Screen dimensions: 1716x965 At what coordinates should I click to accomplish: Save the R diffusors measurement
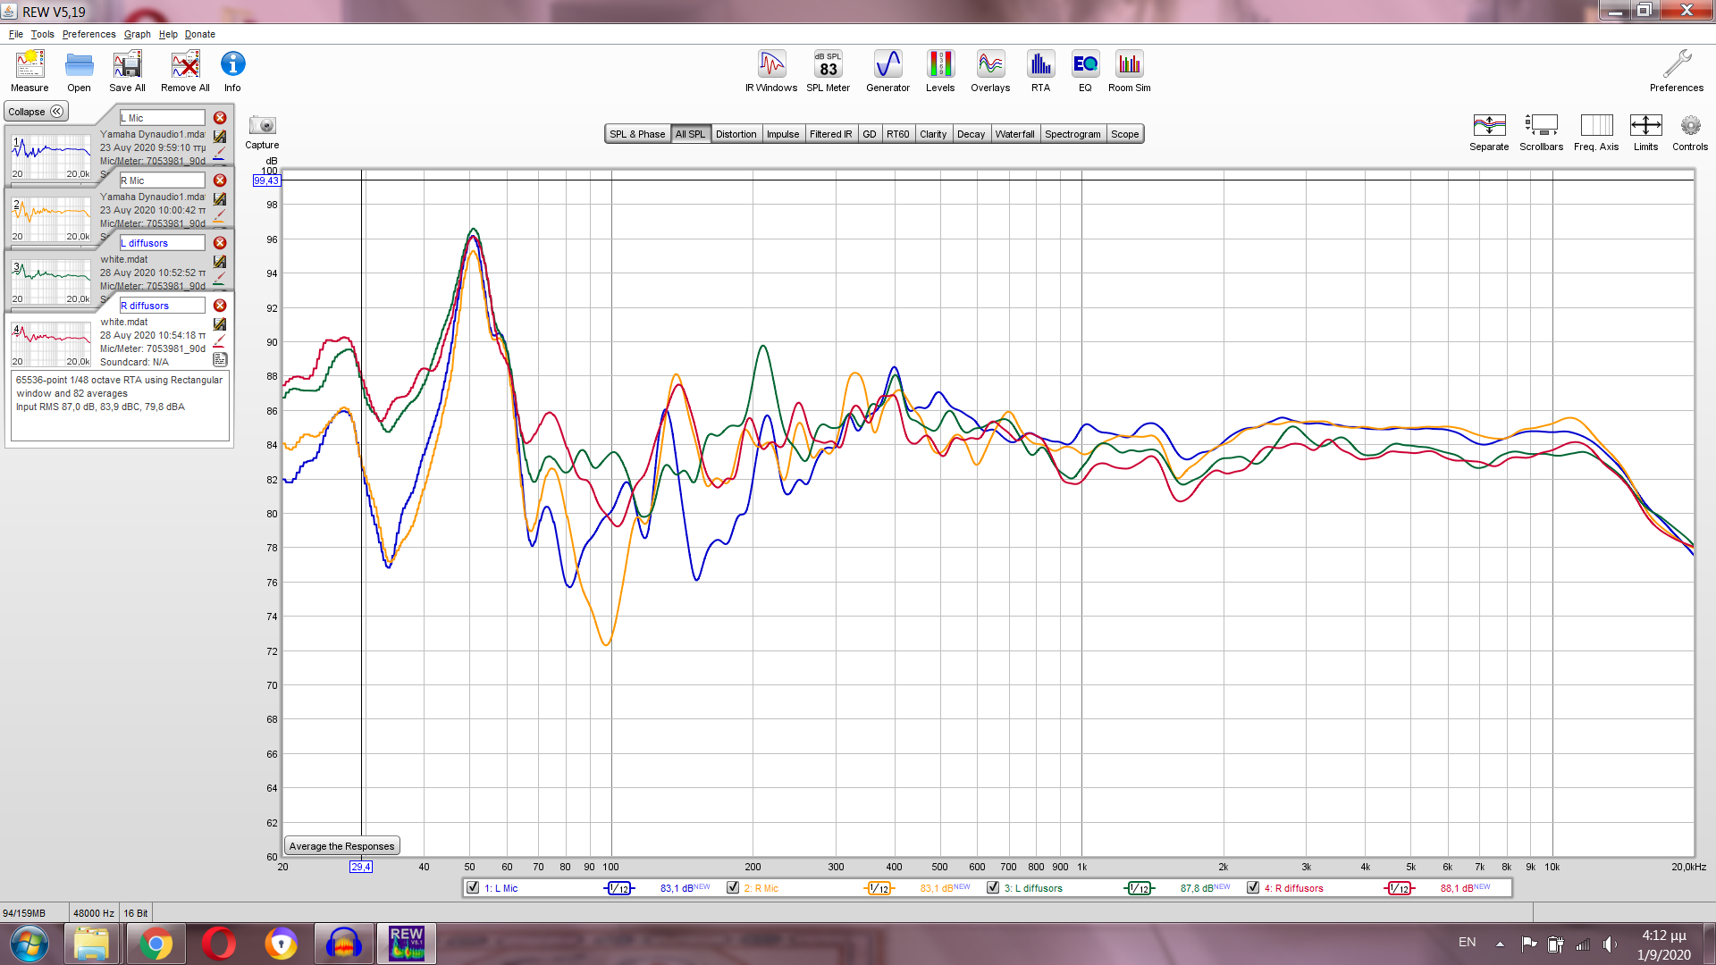(x=220, y=324)
